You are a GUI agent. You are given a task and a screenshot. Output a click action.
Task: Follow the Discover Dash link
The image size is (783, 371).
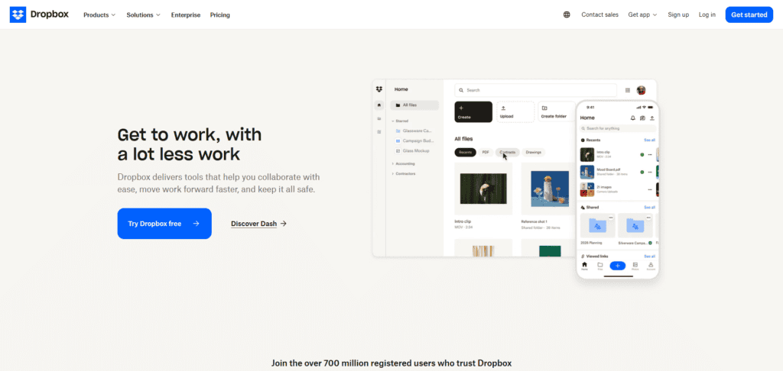click(258, 224)
